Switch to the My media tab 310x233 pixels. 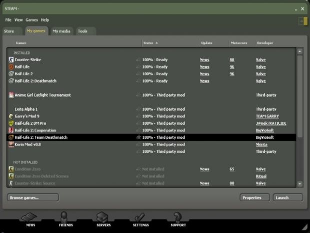[x=61, y=31]
